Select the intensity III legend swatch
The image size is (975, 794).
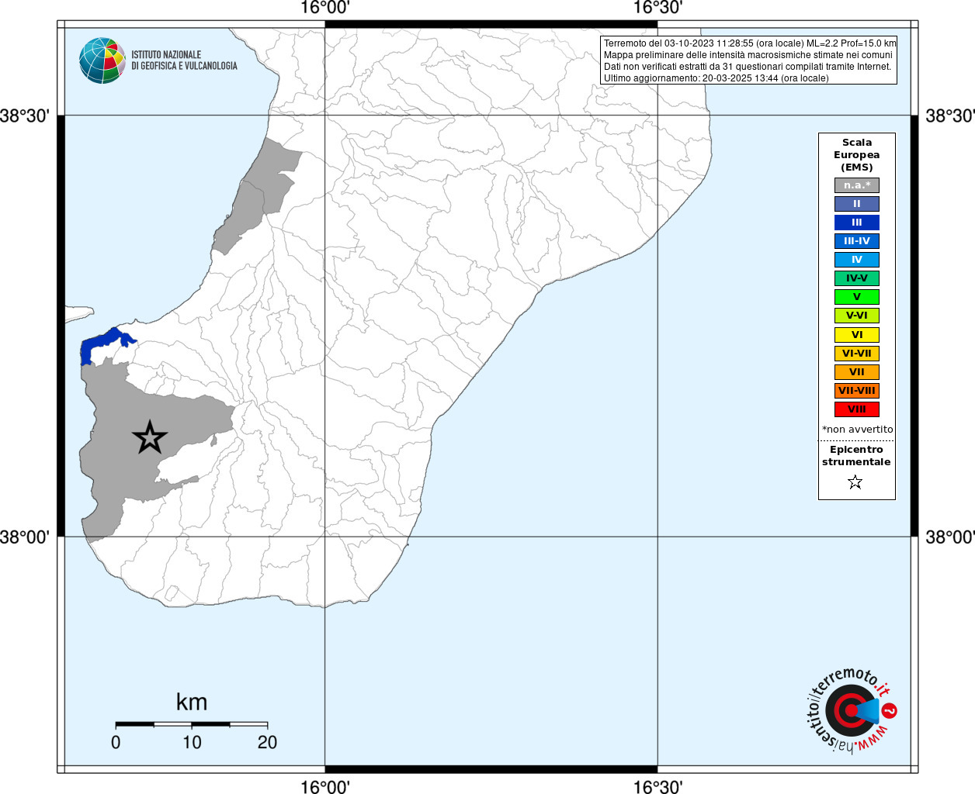tap(857, 223)
